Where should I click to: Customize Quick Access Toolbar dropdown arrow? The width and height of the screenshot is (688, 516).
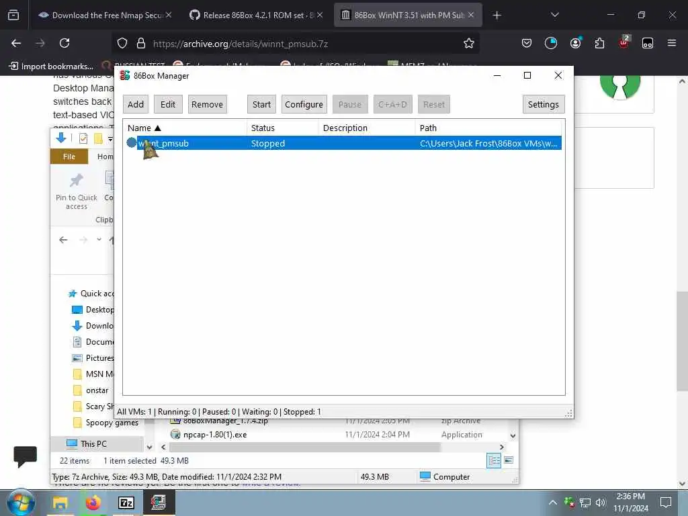(x=110, y=139)
